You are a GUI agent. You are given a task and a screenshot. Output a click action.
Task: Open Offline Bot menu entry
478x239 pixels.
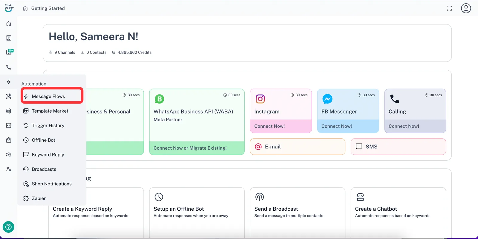pos(43,140)
